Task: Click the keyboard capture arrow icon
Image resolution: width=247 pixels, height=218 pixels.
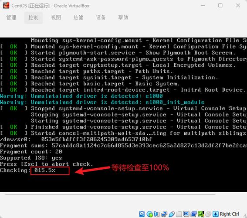Action: [216, 214]
